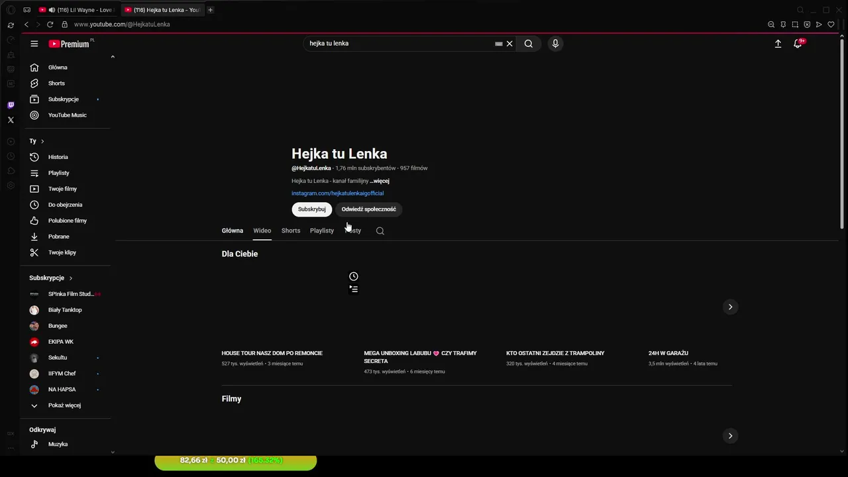Clear the search field with the X
The width and height of the screenshot is (848, 477).
[x=509, y=44]
